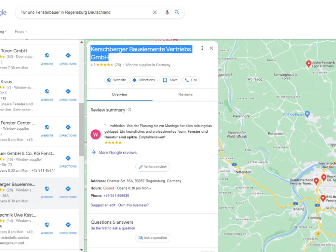Click Write a review button
The image size is (336, 252).
[153, 167]
